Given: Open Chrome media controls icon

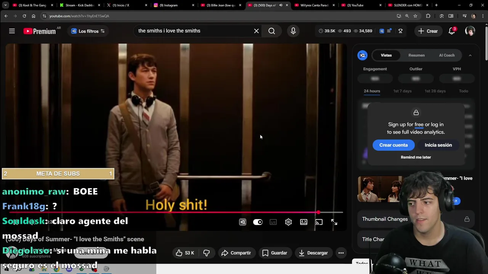Looking at the screenshot, I should pos(464,16).
